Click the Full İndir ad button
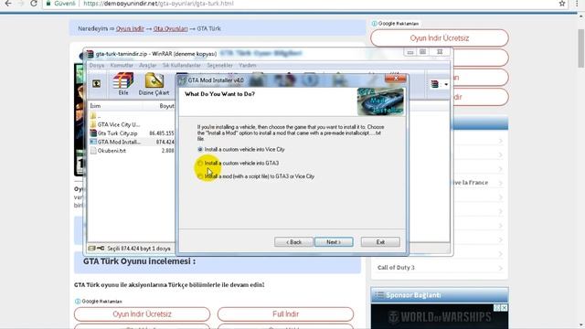Image resolution: width=585 pixels, height=329 pixels. [285, 314]
